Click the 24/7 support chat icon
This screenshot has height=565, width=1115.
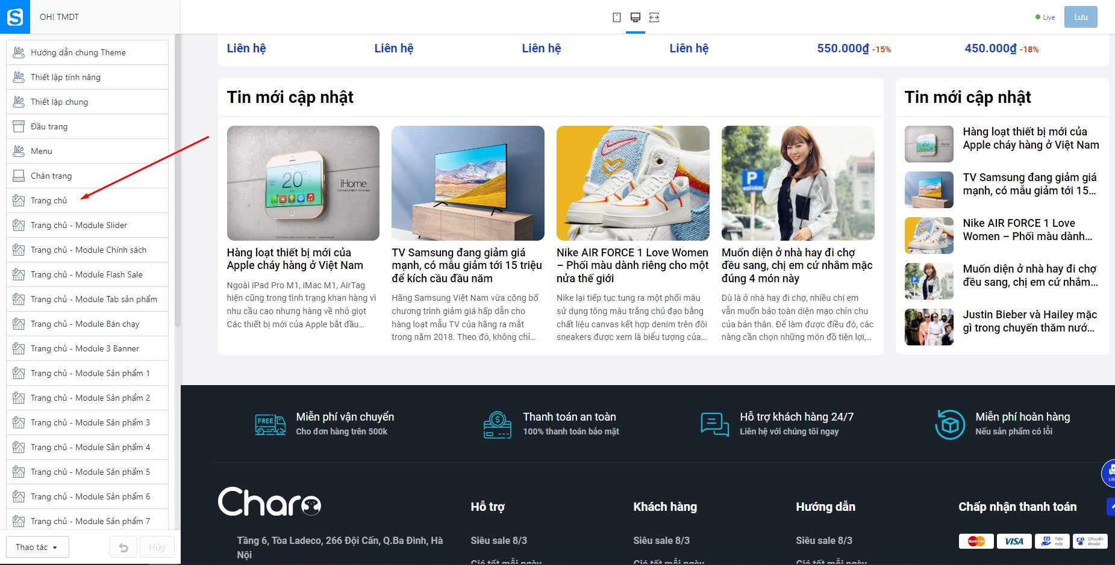[x=714, y=424]
